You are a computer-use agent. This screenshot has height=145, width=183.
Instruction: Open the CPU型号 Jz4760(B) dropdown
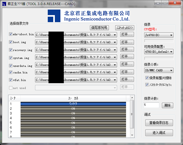point(159,35)
